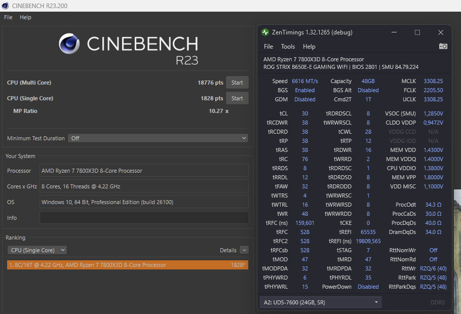Click the MCLK 3308.25 value
Image resolution: width=461 pixels, height=314 pixels.
click(x=433, y=81)
